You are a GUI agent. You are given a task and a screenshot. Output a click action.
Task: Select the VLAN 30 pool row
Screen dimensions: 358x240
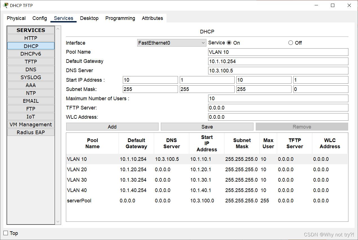coord(207,180)
